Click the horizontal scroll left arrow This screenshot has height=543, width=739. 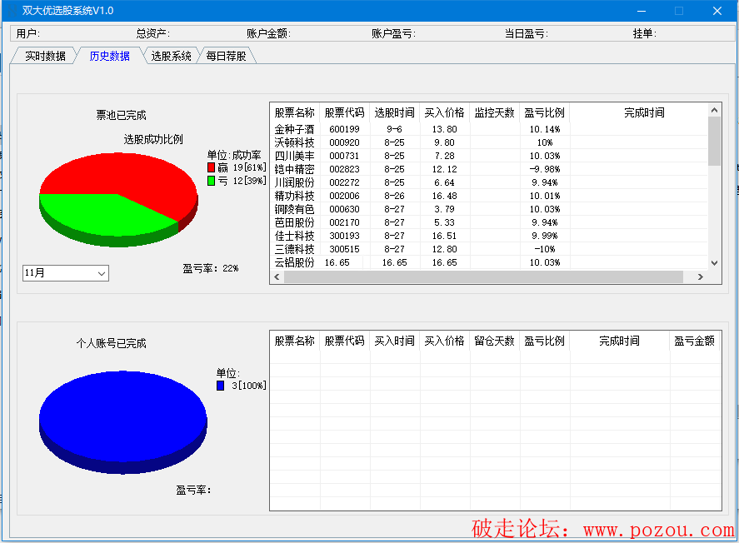pyautogui.click(x=277, y=277)
